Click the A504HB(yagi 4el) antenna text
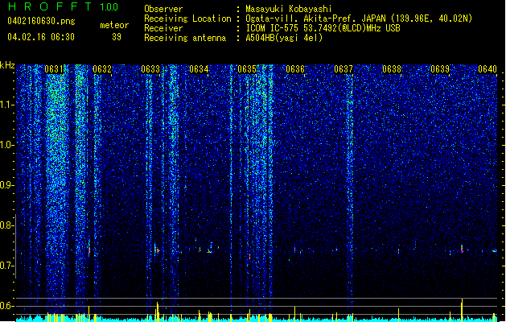 284,38
